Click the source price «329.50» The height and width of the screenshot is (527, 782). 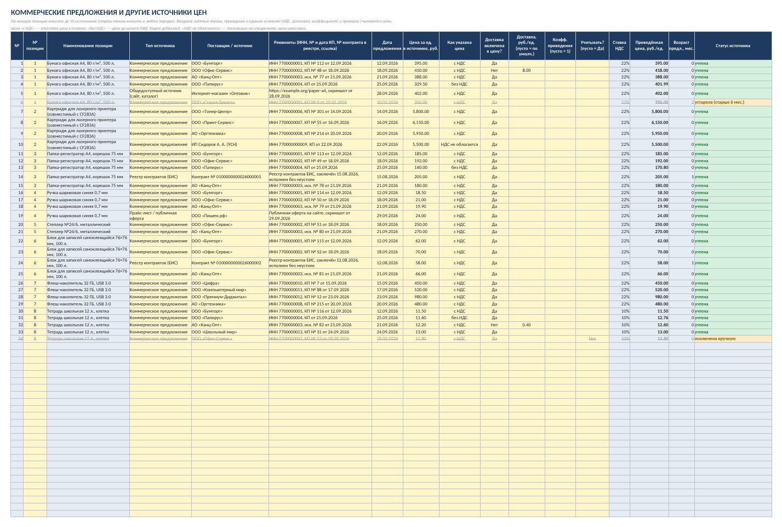420,84
